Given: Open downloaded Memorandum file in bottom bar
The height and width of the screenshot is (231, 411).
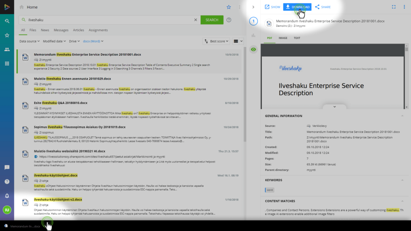Looking at the screenshot, I should tap(22, 226).
